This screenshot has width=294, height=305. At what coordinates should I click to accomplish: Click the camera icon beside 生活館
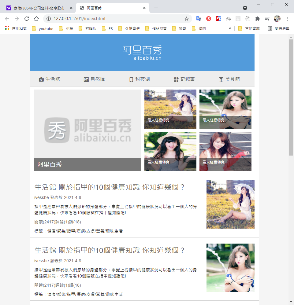41,79
